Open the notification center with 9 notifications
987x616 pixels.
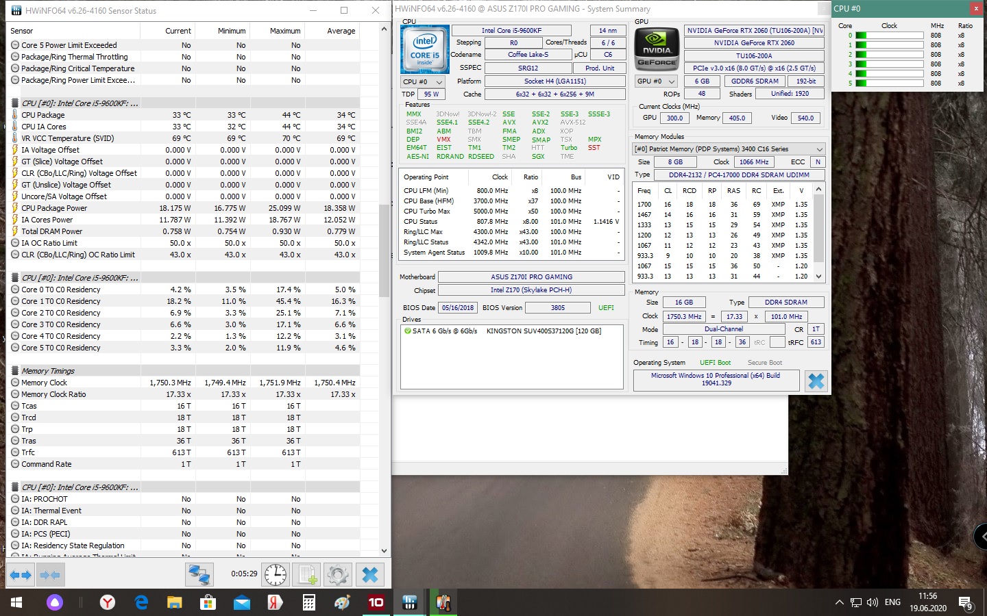coord(966,603)
